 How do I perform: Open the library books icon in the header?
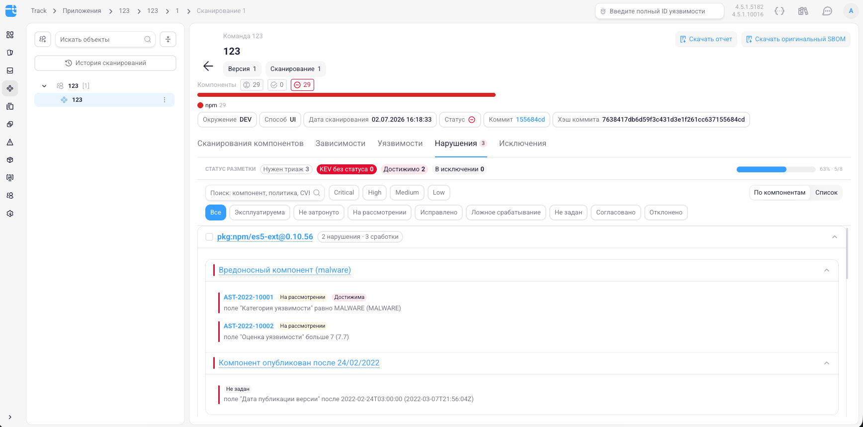pos(803,11)
